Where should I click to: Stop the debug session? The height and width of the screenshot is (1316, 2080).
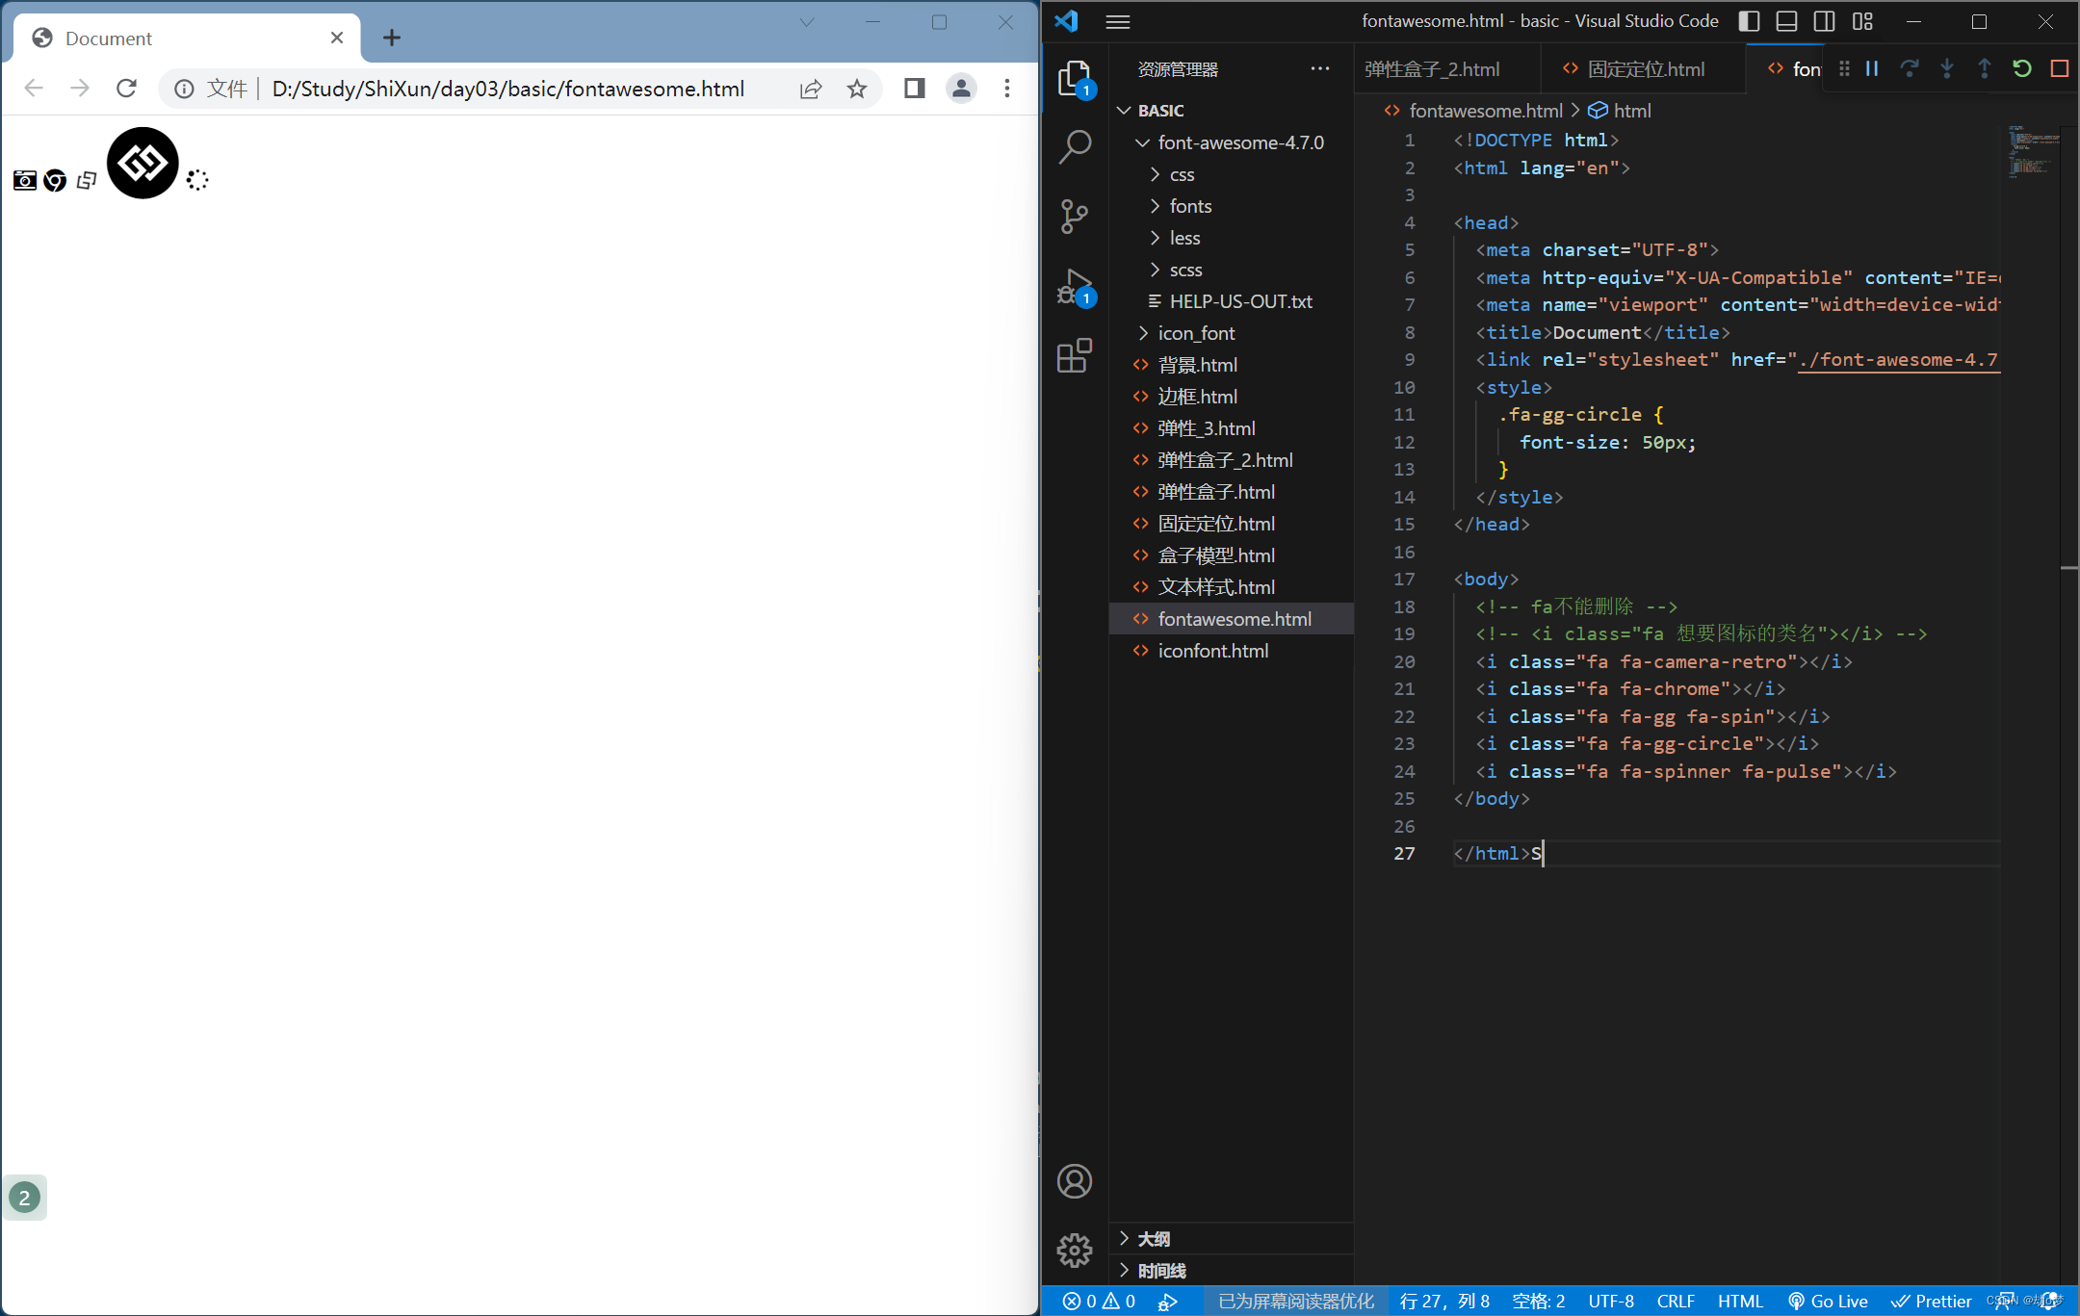[x=2060, y=68]
